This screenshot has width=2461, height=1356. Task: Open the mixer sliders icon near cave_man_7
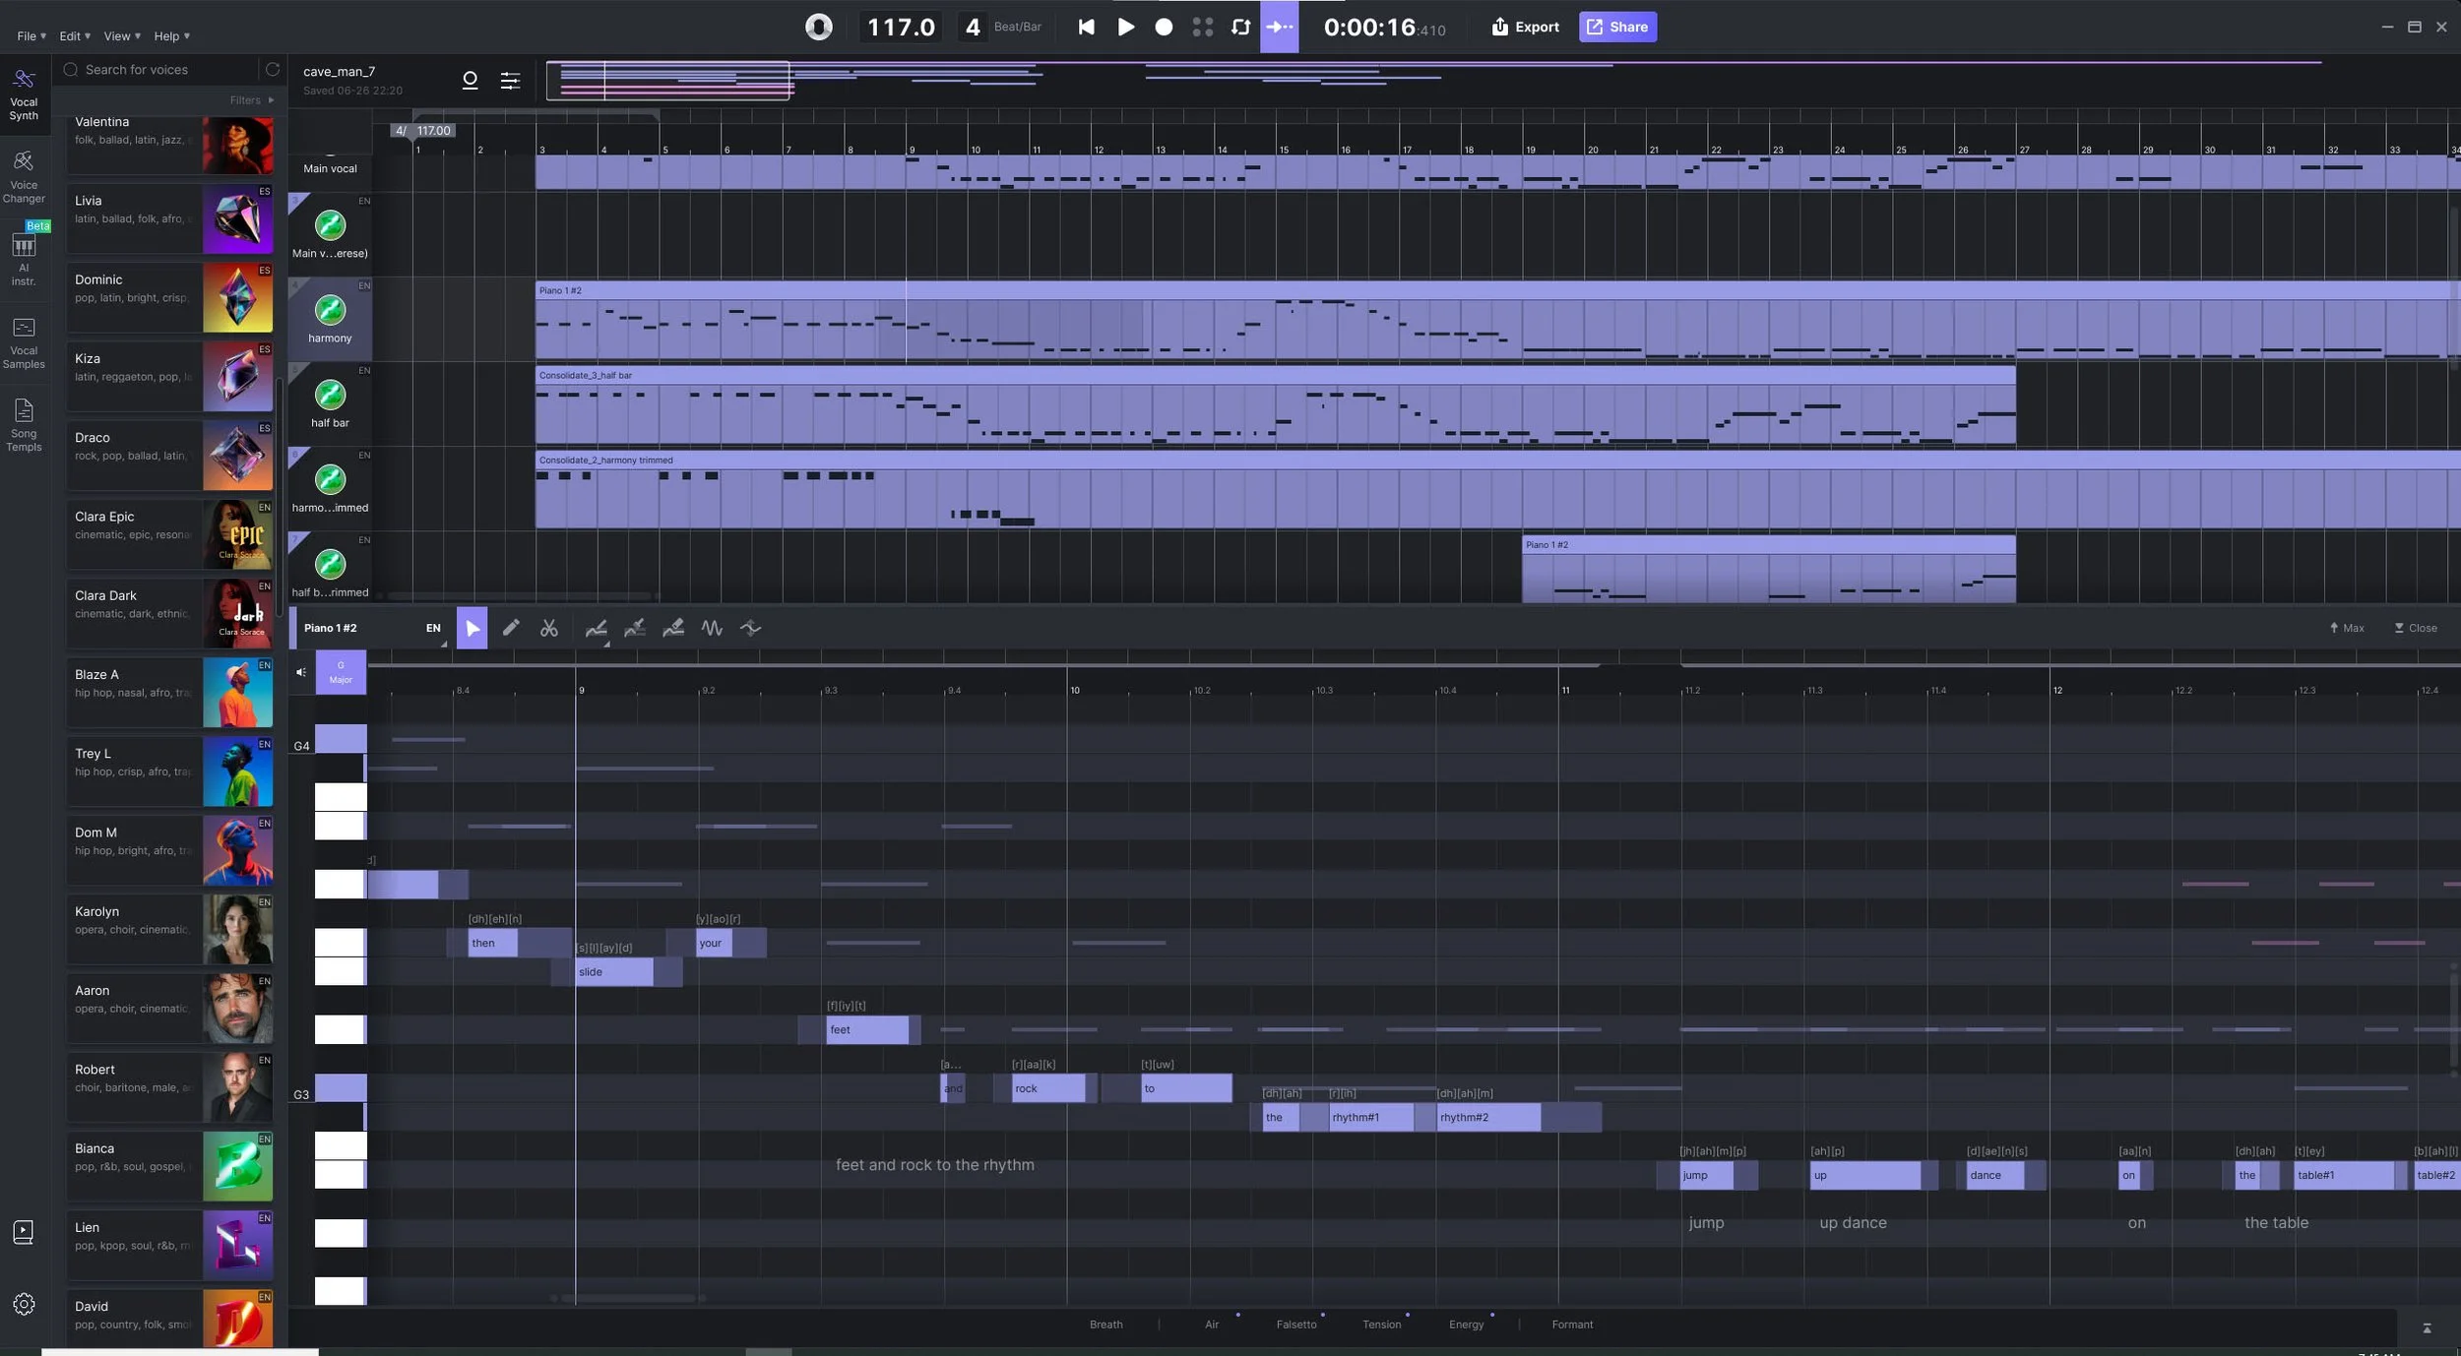[510, 81]
